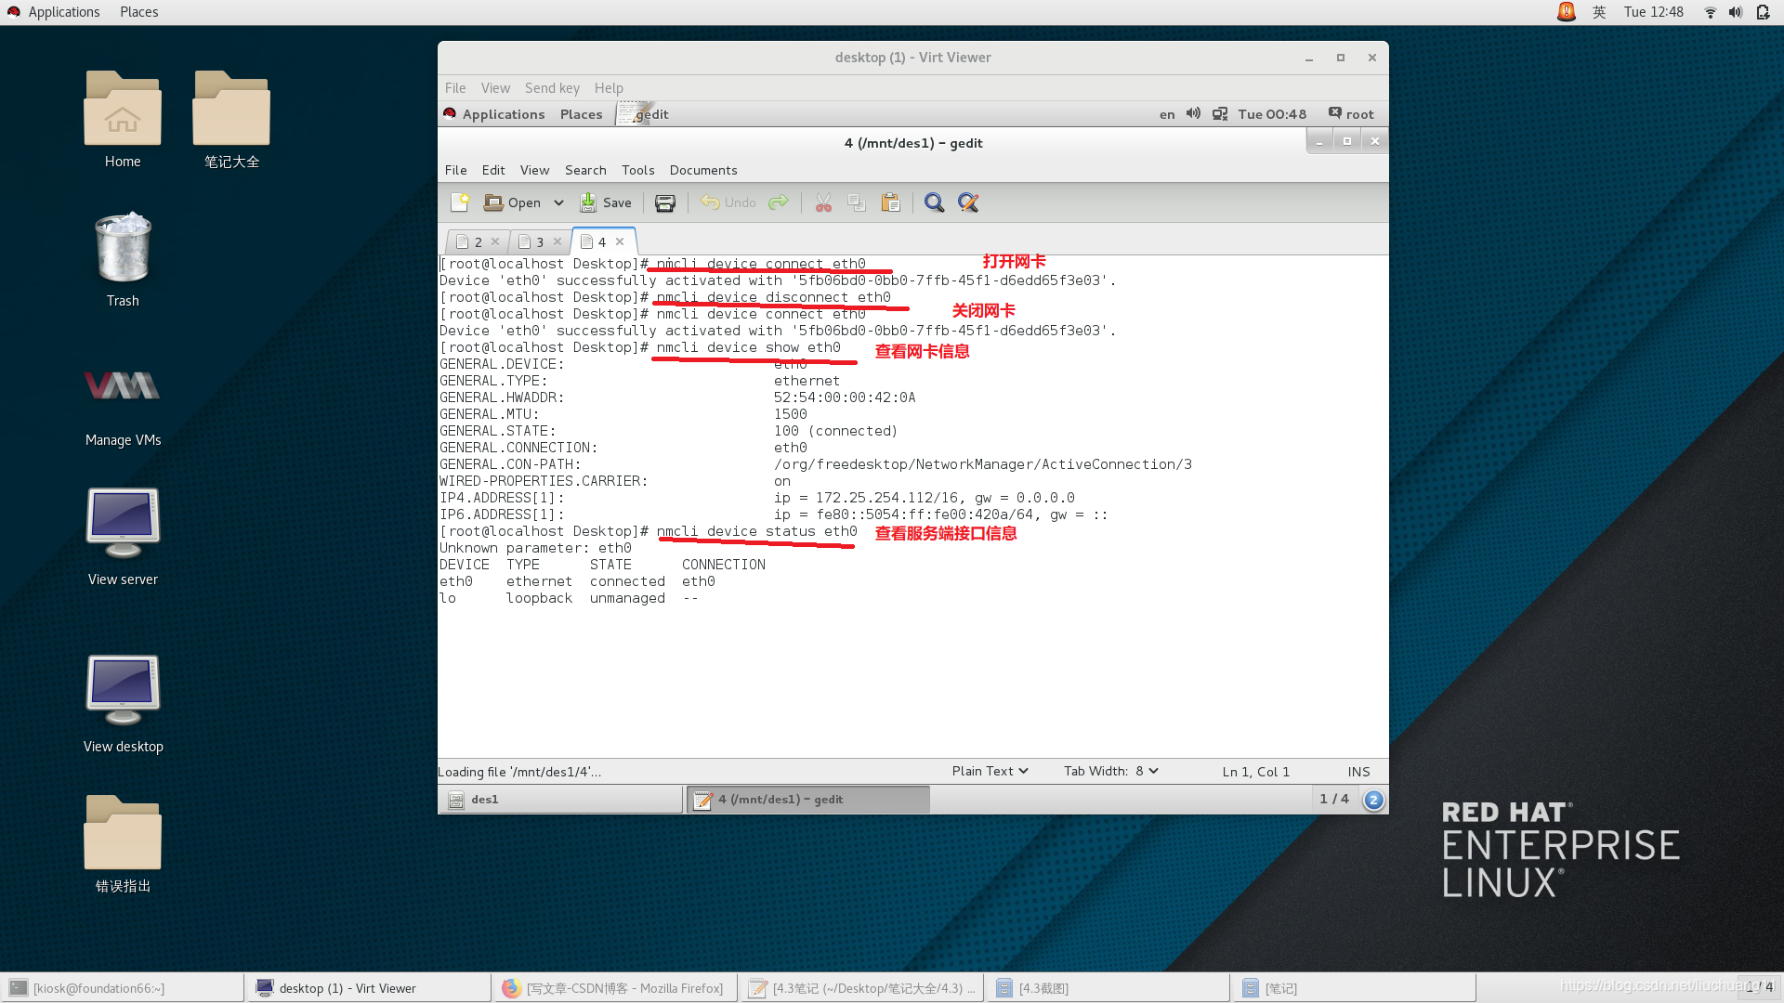Click the Undo button in gedit toolbar
This screenshot has height=1003, width=1784.
pos(728,202)
